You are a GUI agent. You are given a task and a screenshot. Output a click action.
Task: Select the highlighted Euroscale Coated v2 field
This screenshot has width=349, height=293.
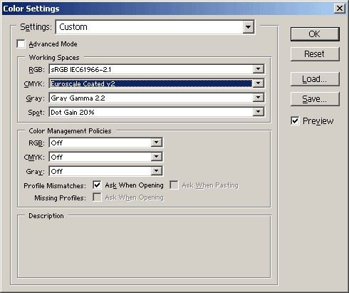coord(151,83)
